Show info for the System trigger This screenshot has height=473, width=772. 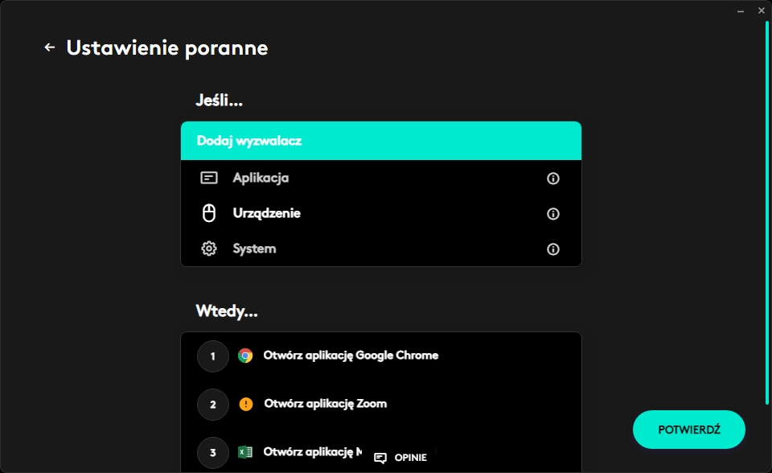pyautogui.click(x=552, y=249)
